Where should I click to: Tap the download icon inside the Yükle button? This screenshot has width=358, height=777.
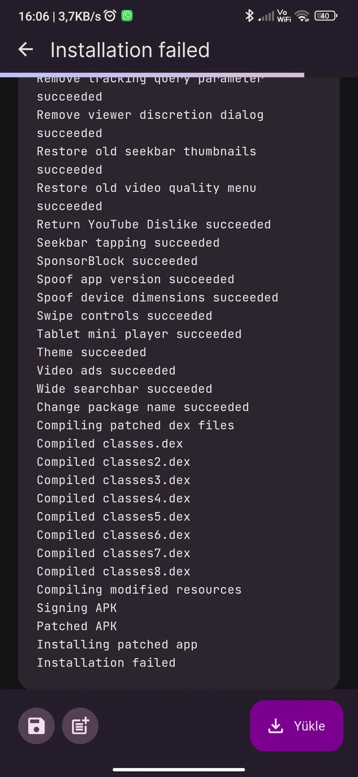click(275, 726)
